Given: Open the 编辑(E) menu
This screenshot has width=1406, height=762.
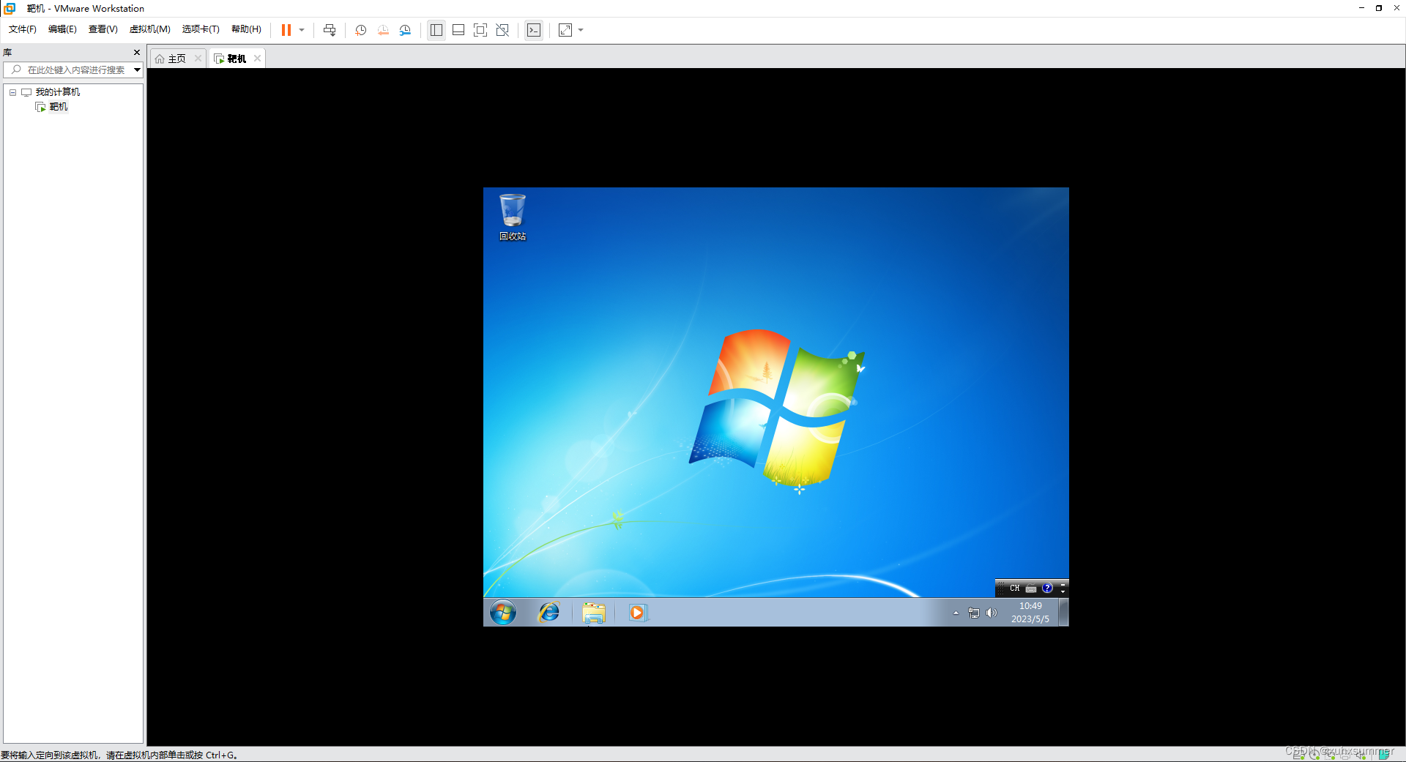Looking at the screenshot, I should click(x=62, y=29).
